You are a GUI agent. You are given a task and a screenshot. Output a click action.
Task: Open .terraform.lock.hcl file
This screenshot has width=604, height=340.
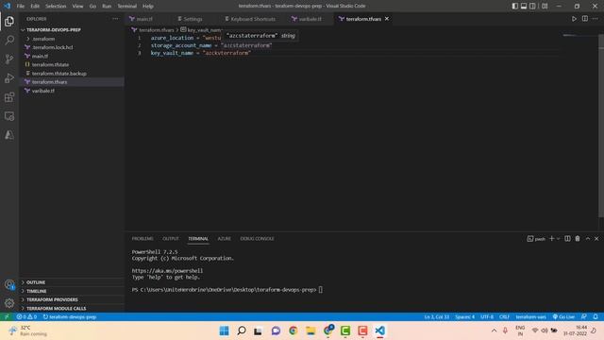click(72, 47)
